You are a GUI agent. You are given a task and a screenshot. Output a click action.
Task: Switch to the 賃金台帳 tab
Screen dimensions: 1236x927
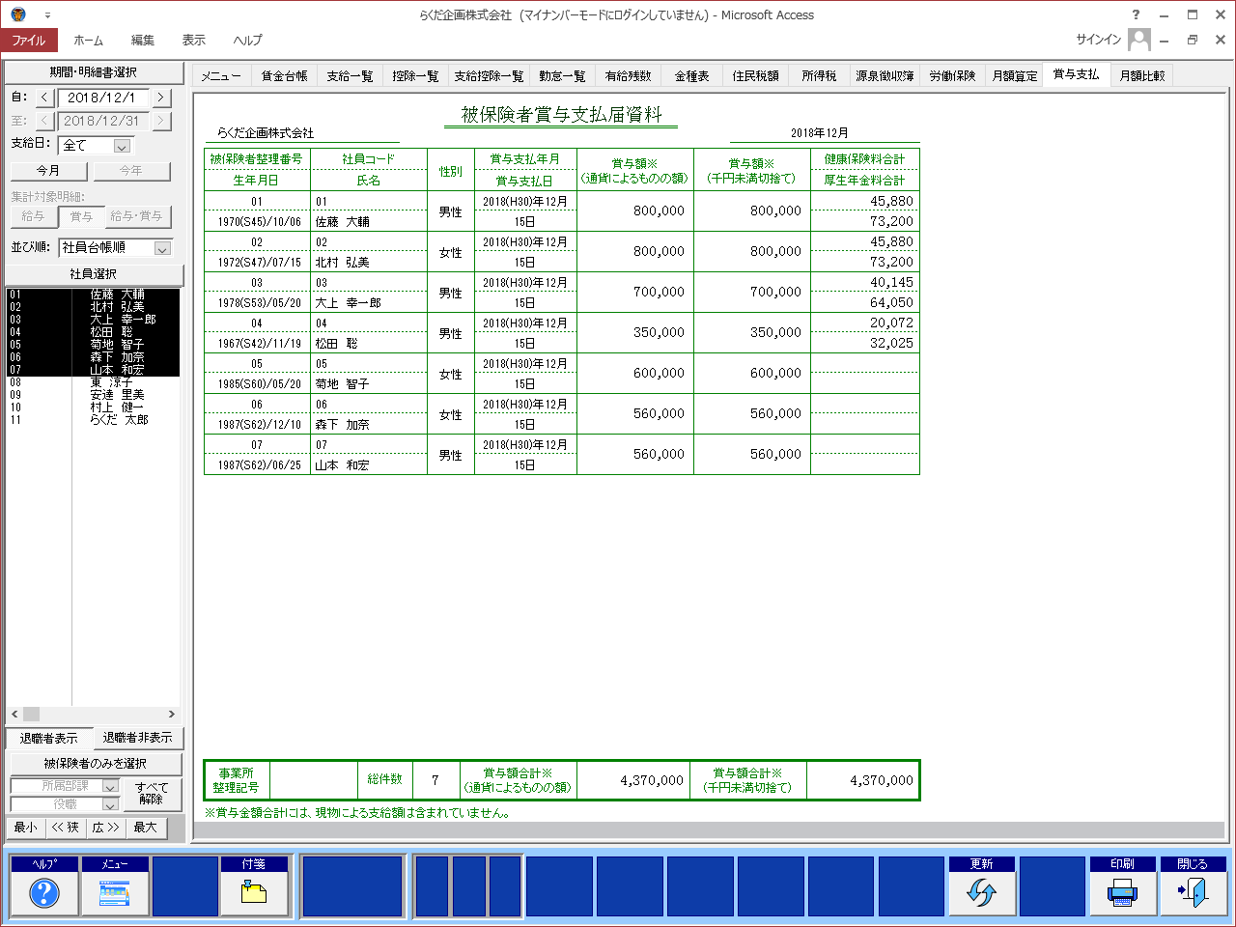coord(284,75)
